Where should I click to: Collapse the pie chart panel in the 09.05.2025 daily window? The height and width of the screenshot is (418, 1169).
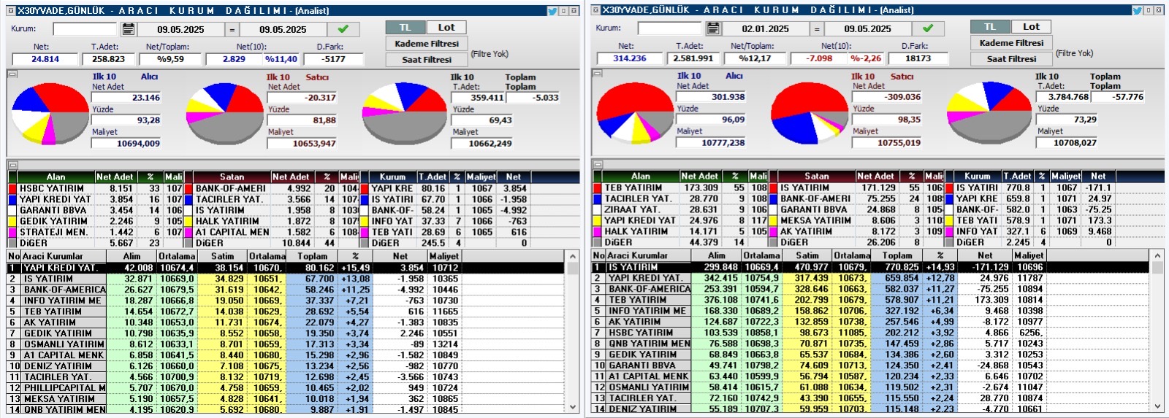point(12,74)
